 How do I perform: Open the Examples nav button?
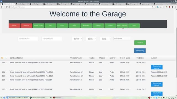[x=86, y=26]
